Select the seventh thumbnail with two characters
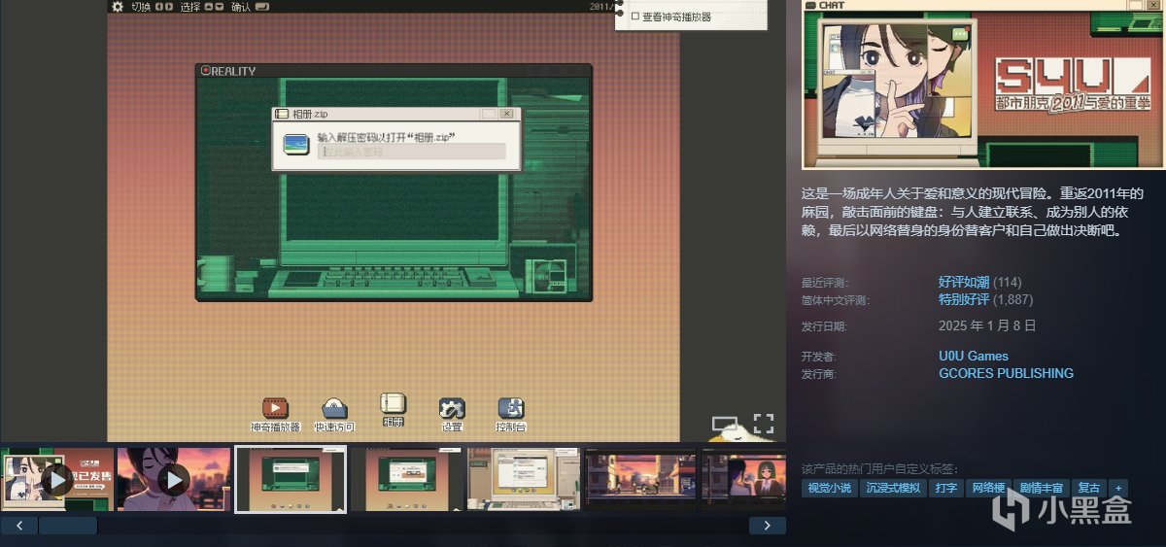The width and height of the screenshot is (1166, 547). pos(743,479)
